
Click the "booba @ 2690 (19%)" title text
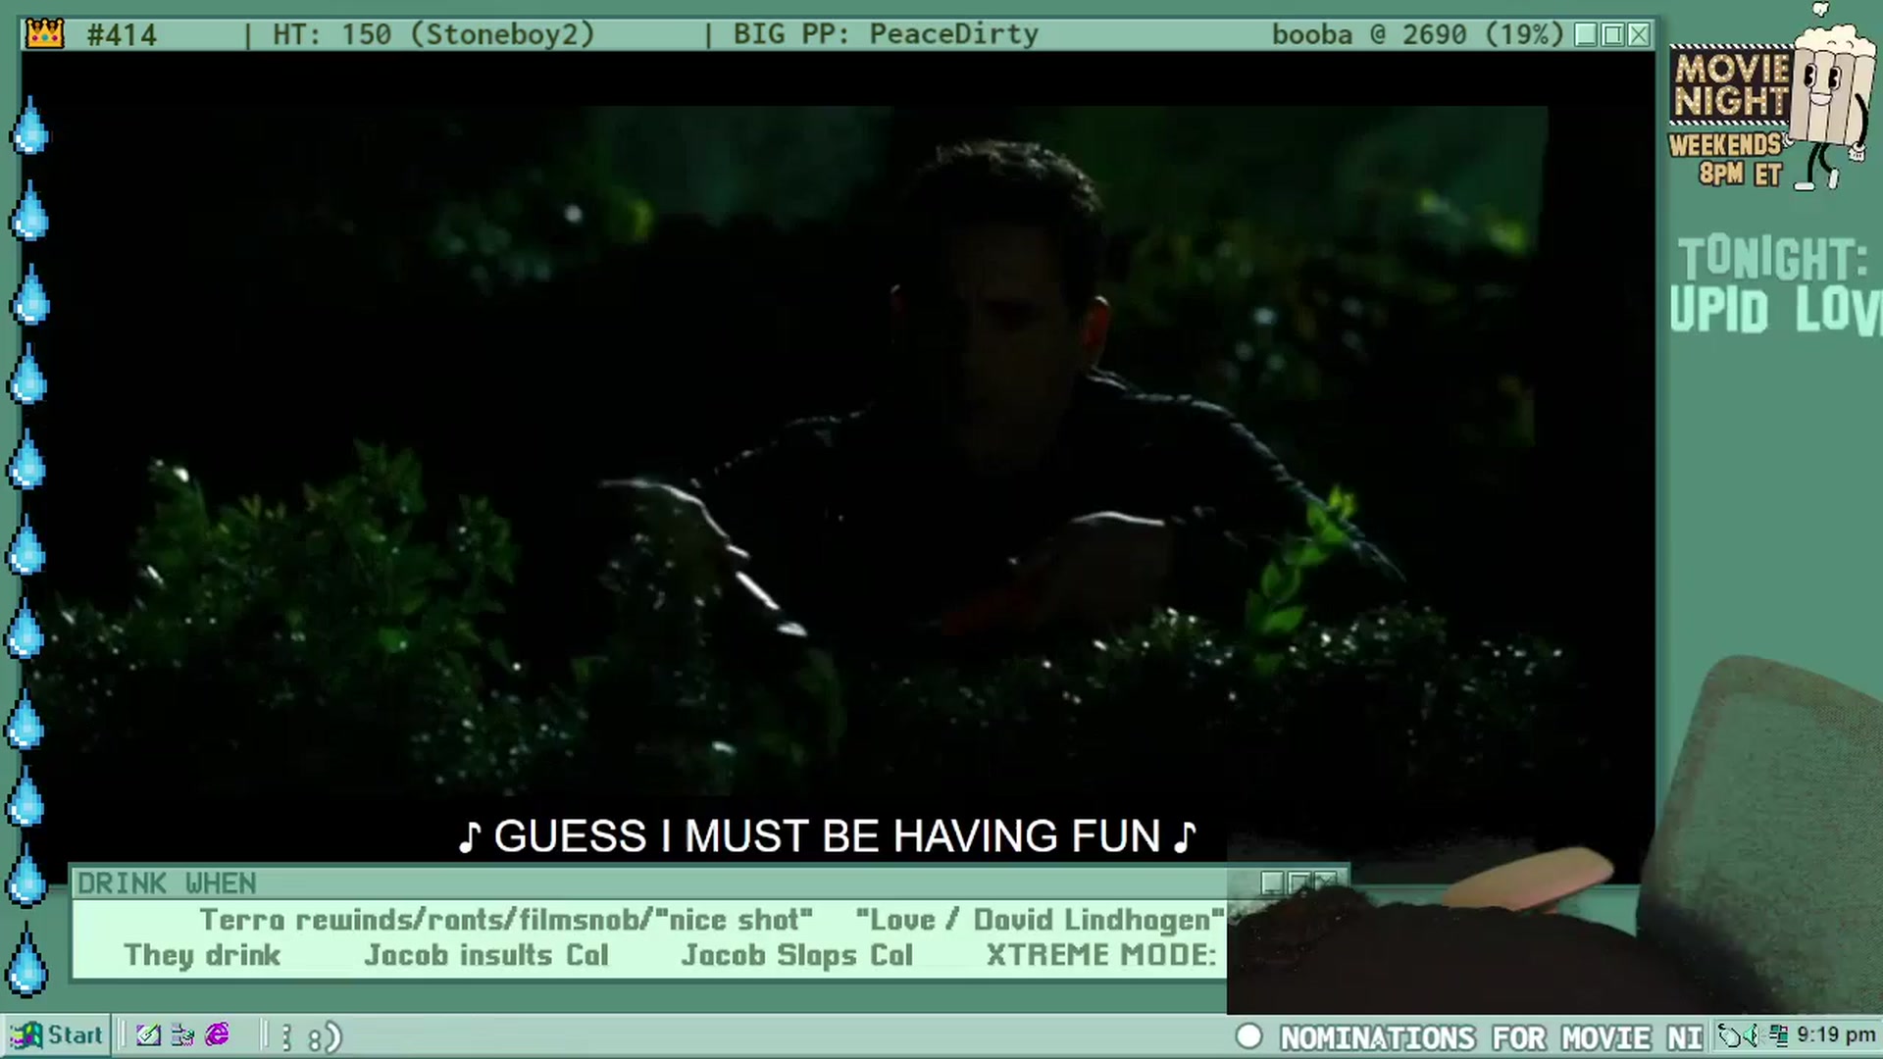(x=1417, y=35)
